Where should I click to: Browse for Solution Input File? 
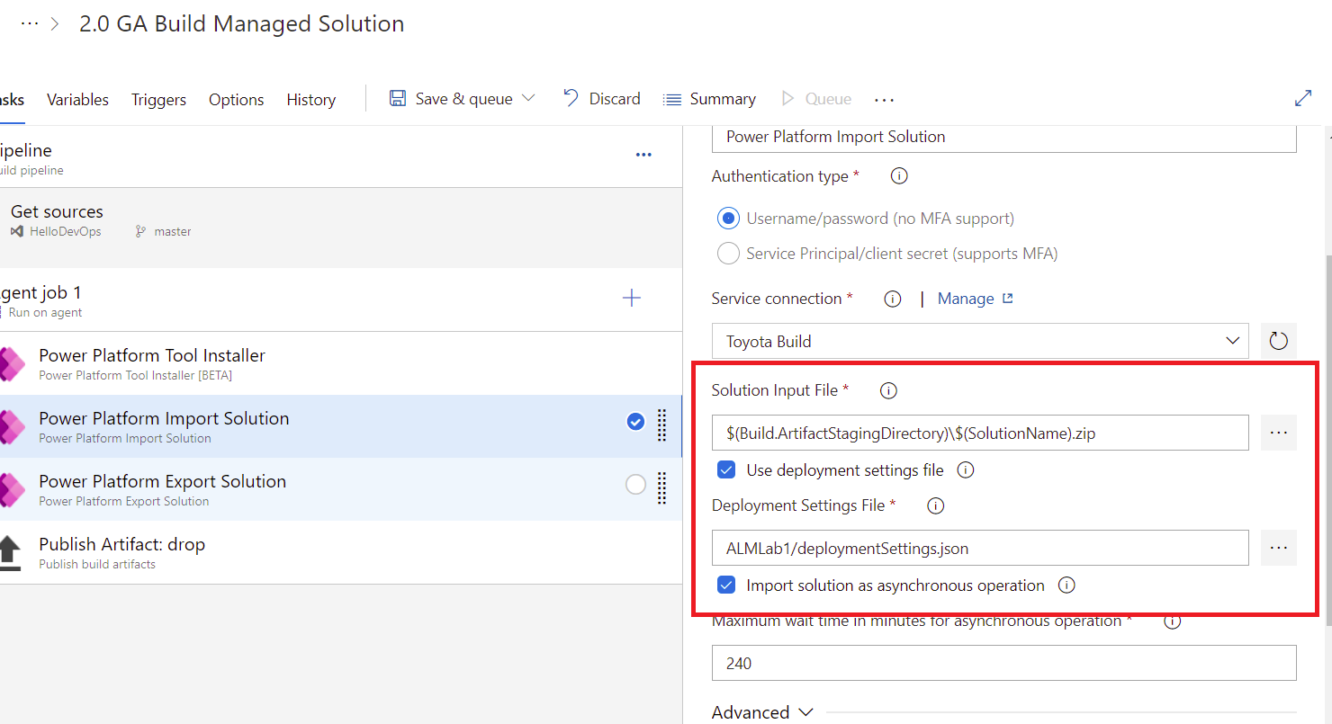pos(1278,433)
